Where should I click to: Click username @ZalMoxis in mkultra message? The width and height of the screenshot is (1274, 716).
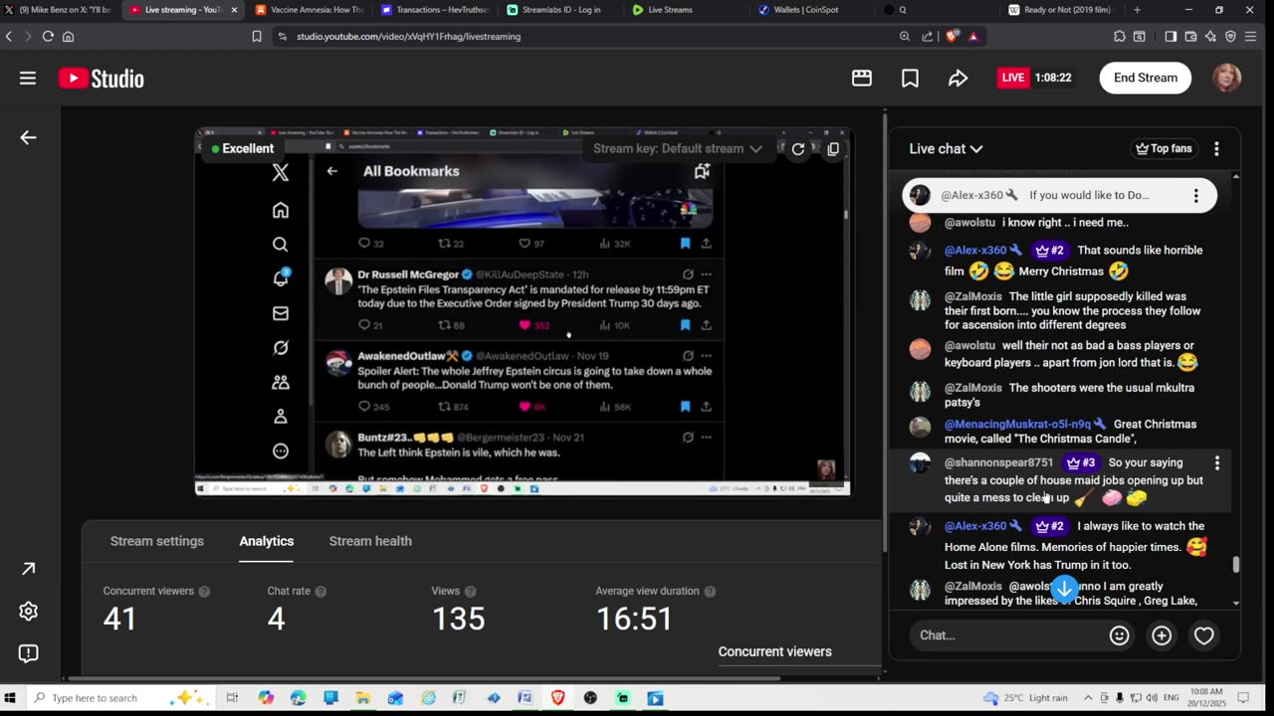pyautogui.click(x=973, y=388)
